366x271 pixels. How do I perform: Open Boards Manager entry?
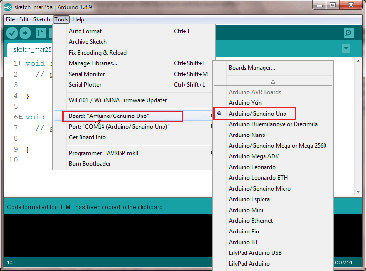273,68
